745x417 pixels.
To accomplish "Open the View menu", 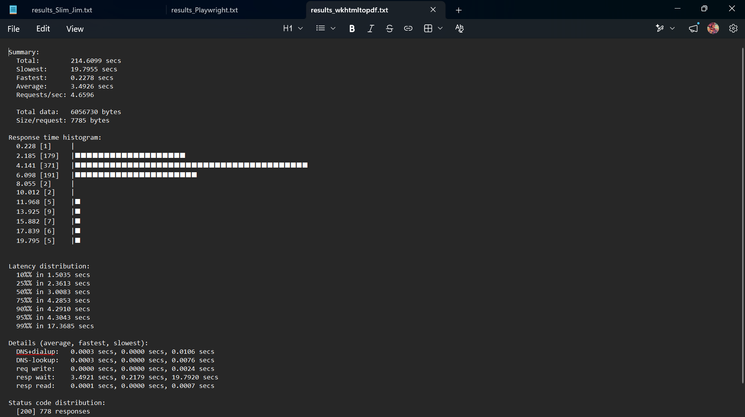I will [x=75, y=29].
